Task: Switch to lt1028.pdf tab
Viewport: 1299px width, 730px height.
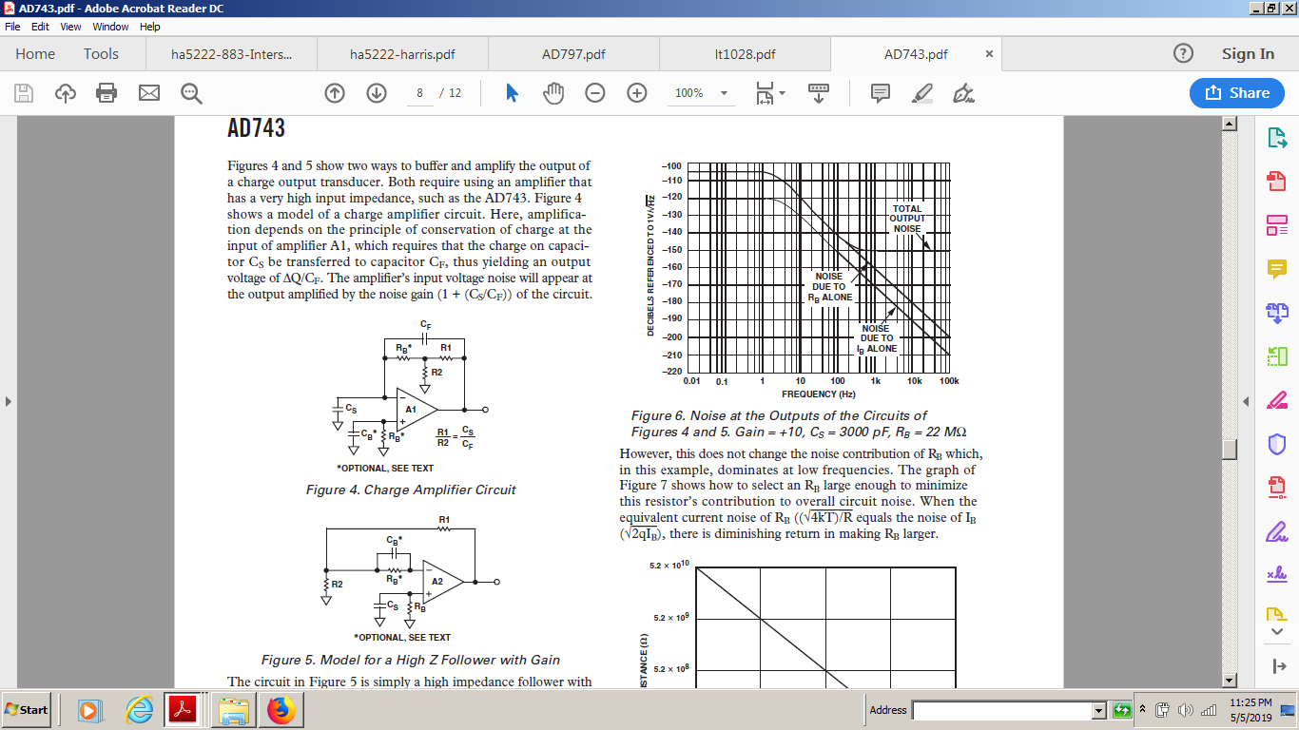Action: pyautogui.click(x=745, y=54)
